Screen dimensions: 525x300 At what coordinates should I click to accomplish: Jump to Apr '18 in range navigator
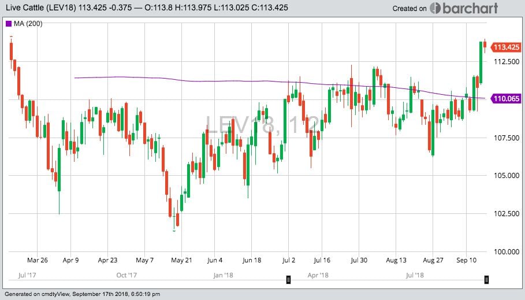(x=318, y=276)
